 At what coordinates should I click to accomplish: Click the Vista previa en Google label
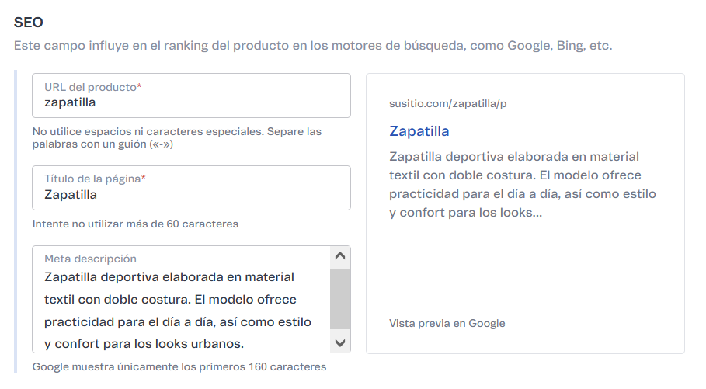[447, 323]
